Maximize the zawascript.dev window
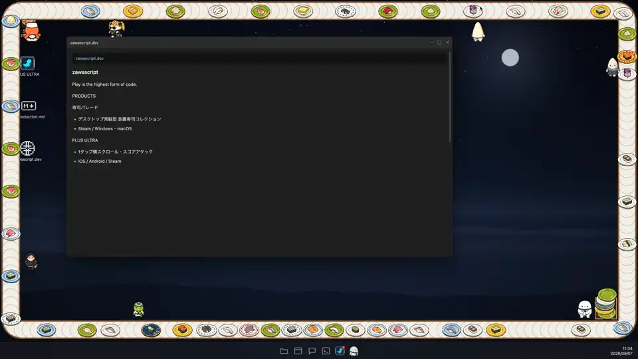The height and width of the screenshot is (359, 638). (x=439, y=43)
